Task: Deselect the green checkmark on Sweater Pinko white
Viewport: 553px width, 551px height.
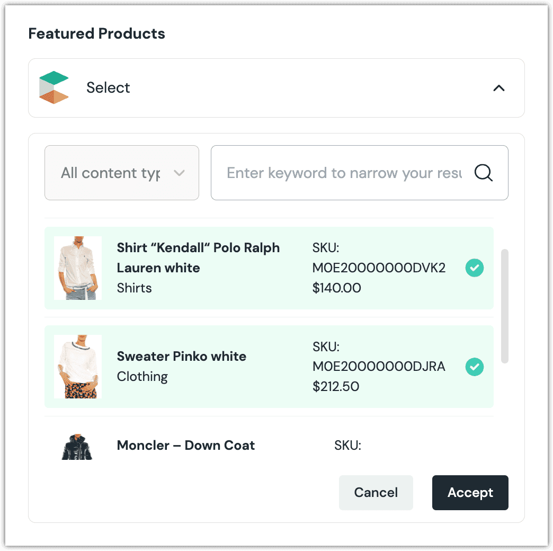Action: pyautogui.click(x=475, y=367)
